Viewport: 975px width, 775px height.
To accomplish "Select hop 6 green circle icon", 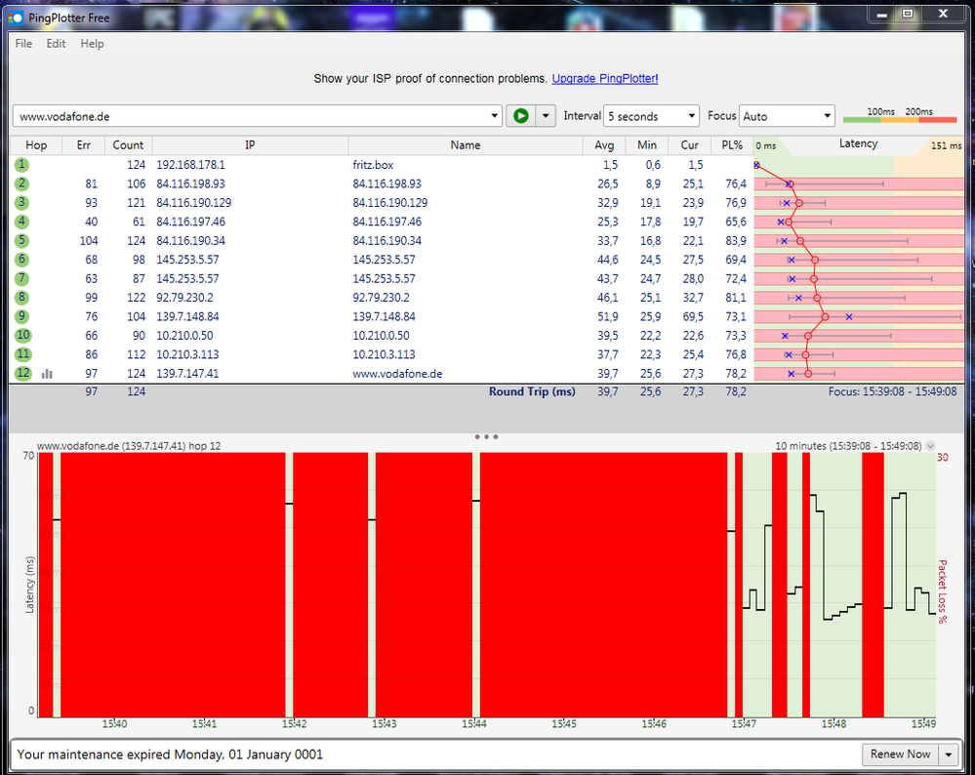I will click(x=21, y=260).
